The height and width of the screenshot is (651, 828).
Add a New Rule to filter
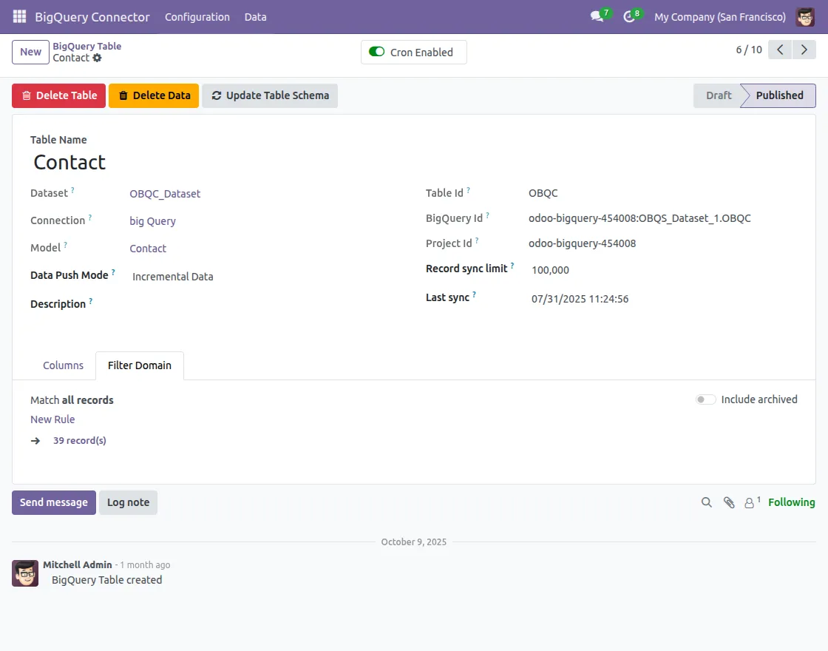52,419
